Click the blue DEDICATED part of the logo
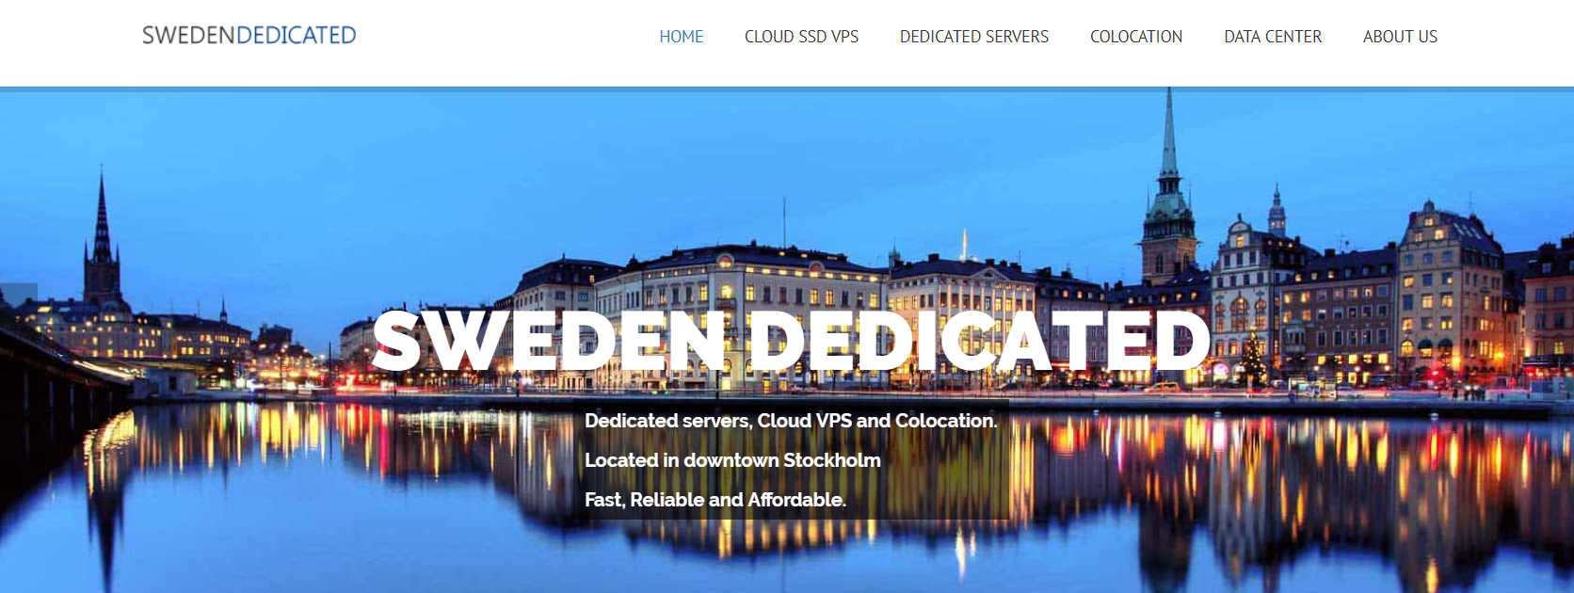This screenshot has height=593, width=1574. [296, 36]
